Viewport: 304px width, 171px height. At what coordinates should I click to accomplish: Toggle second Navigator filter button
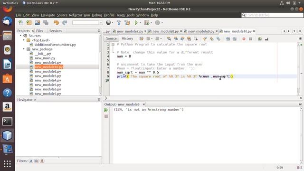tap(36, 161)
